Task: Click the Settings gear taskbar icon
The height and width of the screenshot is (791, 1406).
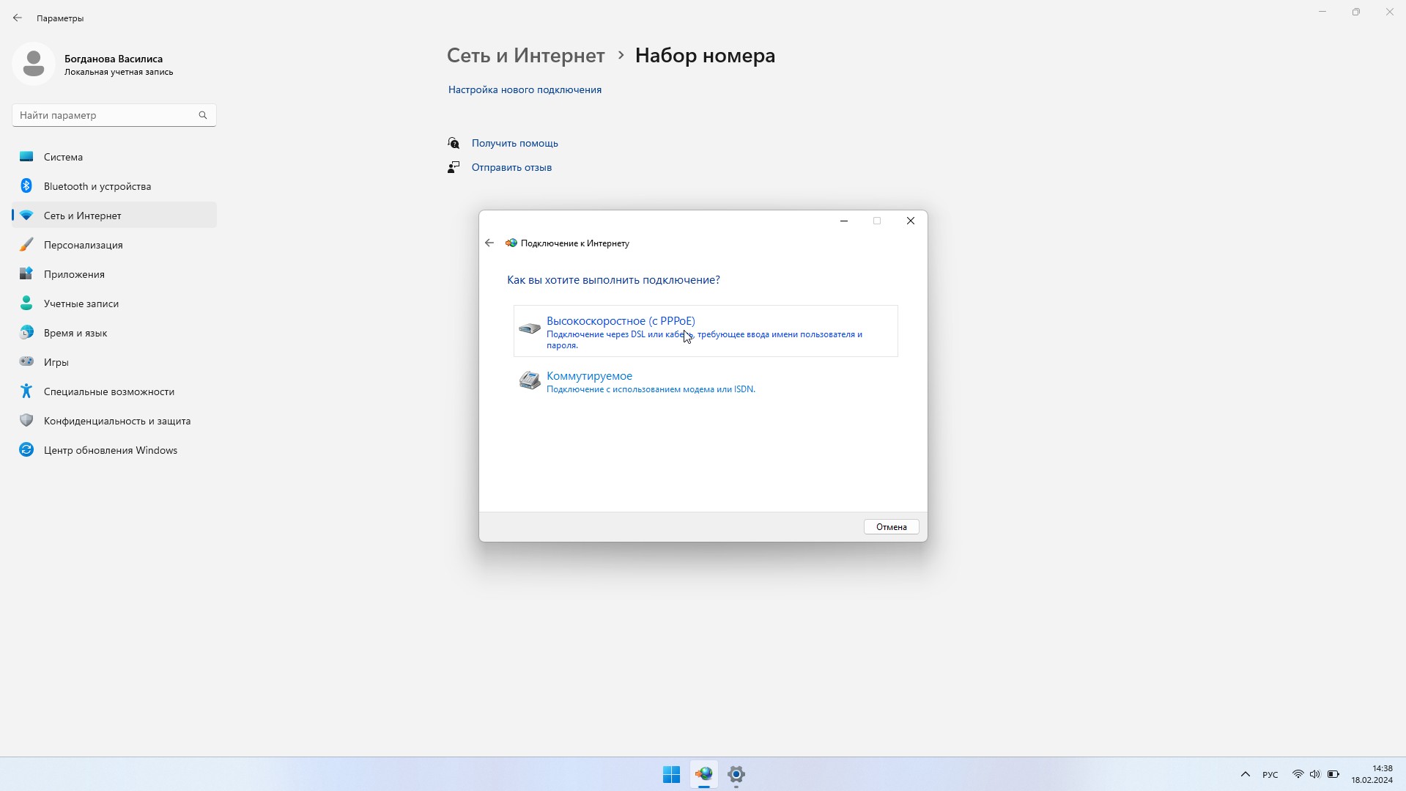Action: click(736, 774)
